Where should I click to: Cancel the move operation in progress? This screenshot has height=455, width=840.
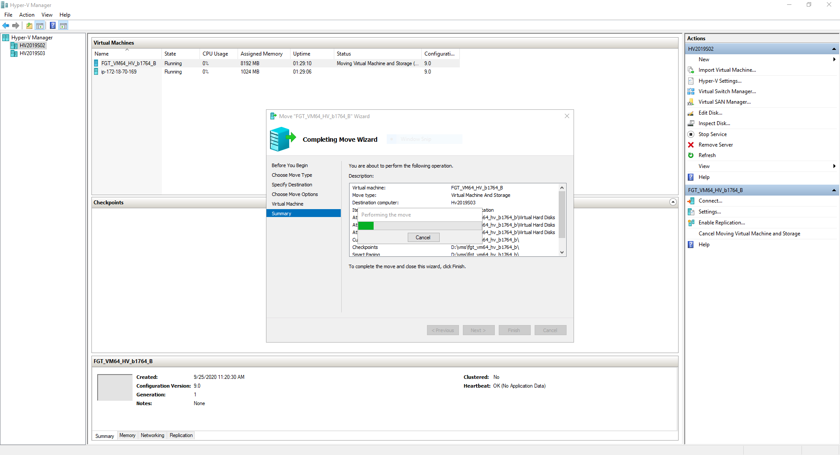tap(423, 237)
